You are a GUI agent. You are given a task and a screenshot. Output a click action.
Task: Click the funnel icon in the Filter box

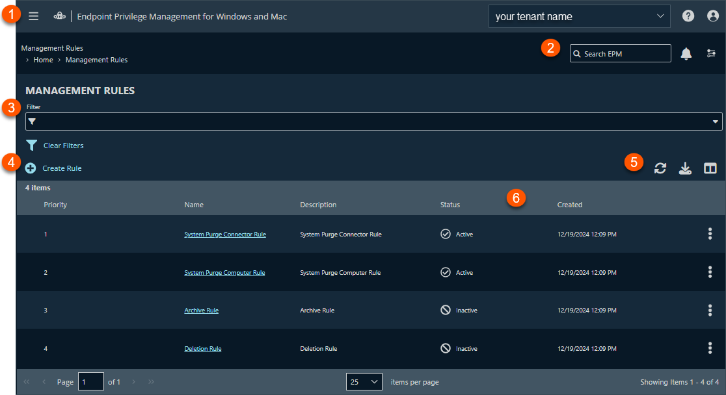(x=32, y=121)
